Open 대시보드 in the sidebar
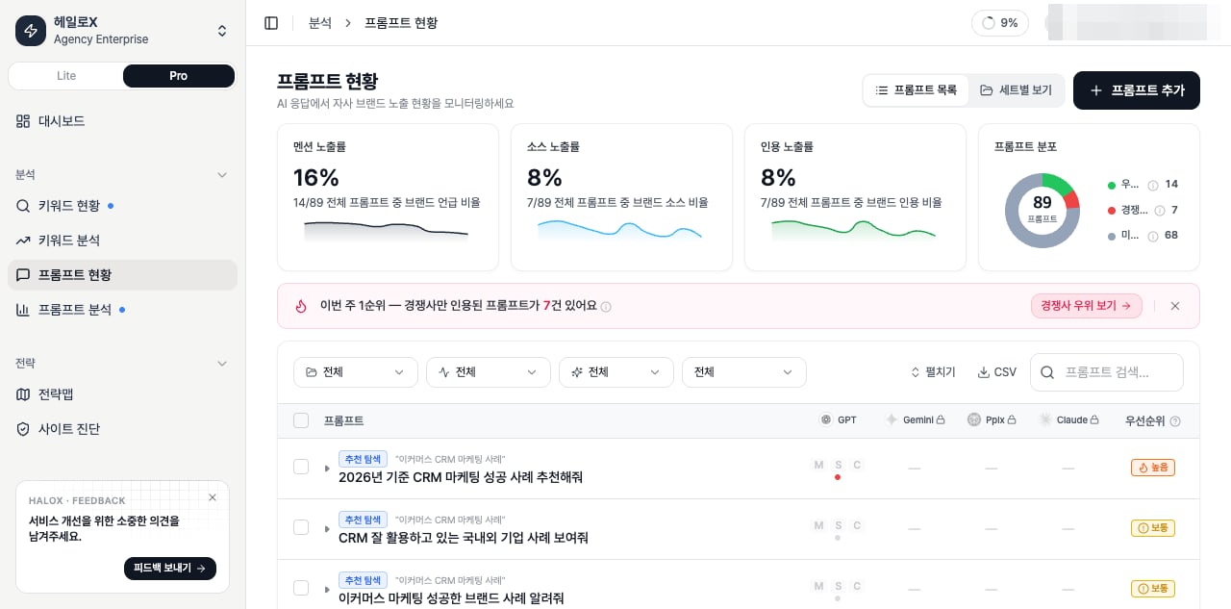 coord(122,121)
